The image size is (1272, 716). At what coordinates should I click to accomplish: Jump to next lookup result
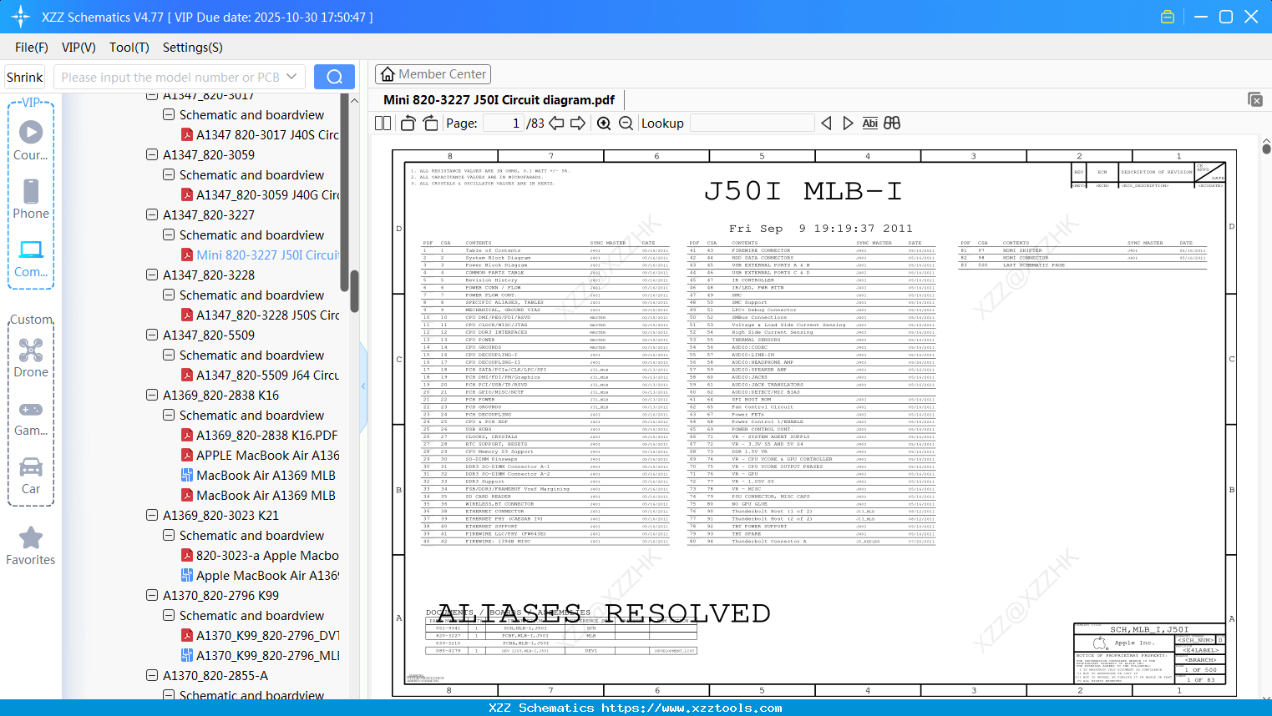pyautogui.click(x=848, y=124)
